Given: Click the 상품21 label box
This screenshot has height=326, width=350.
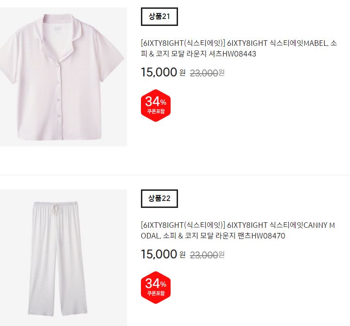Looking at the screenshot, I should point(159,17).
